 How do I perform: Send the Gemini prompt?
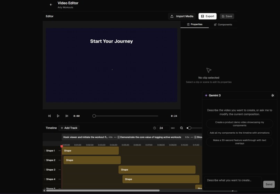pyautogui.click(x=269, y=184)
